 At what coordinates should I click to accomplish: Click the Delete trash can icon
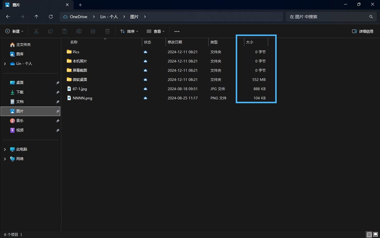pos(107,31)
